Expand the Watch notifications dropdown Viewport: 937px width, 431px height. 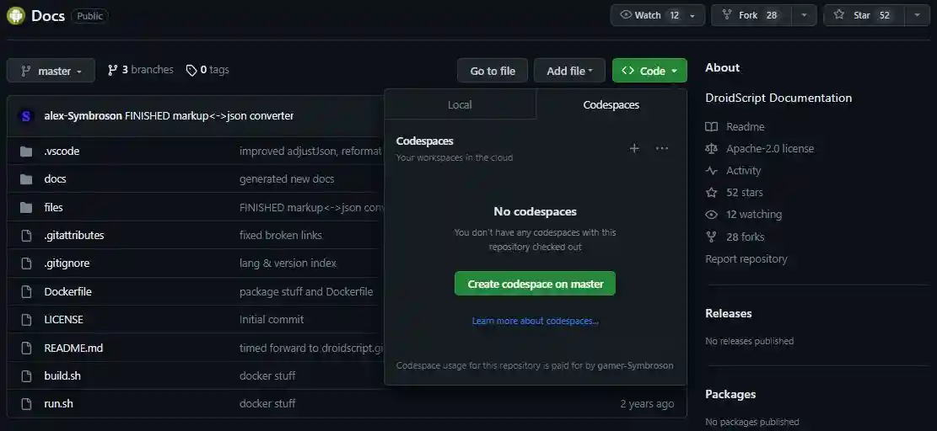[x=657, y=15]
